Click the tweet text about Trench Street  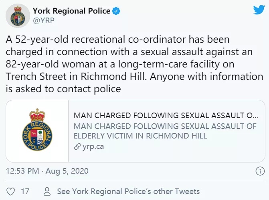point(134,77)
